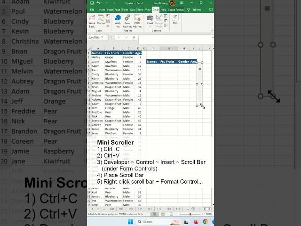The image size is (301, 226).
Task: Open the Macros dialog
Action: click(101, 20)
